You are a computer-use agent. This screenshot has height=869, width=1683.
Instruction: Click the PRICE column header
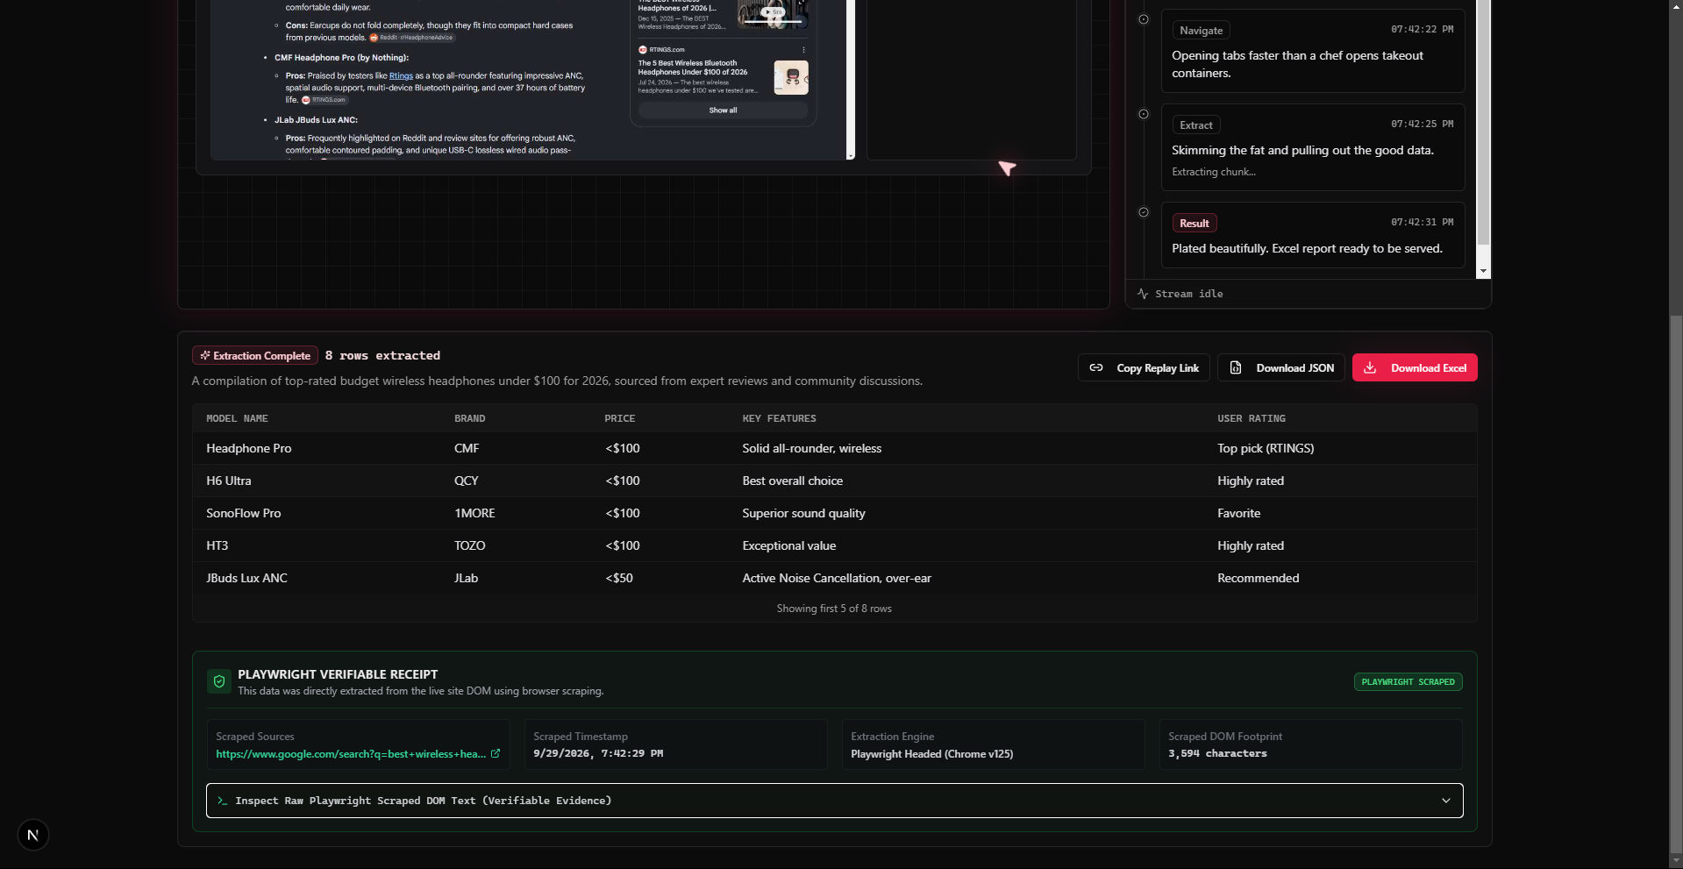point(619,419)
